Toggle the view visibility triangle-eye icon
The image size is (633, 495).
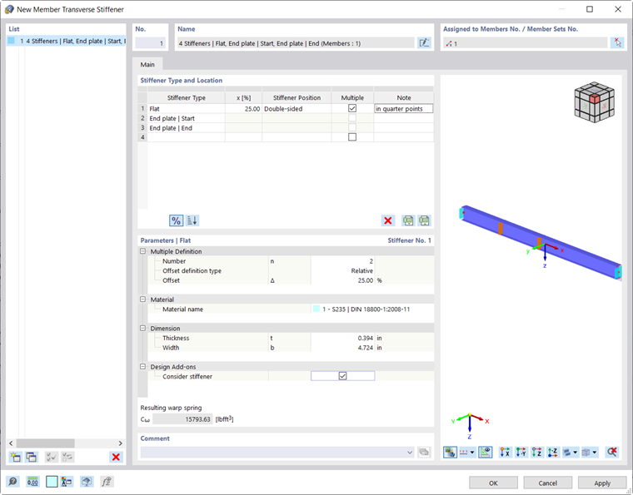[x=486, y=453]
